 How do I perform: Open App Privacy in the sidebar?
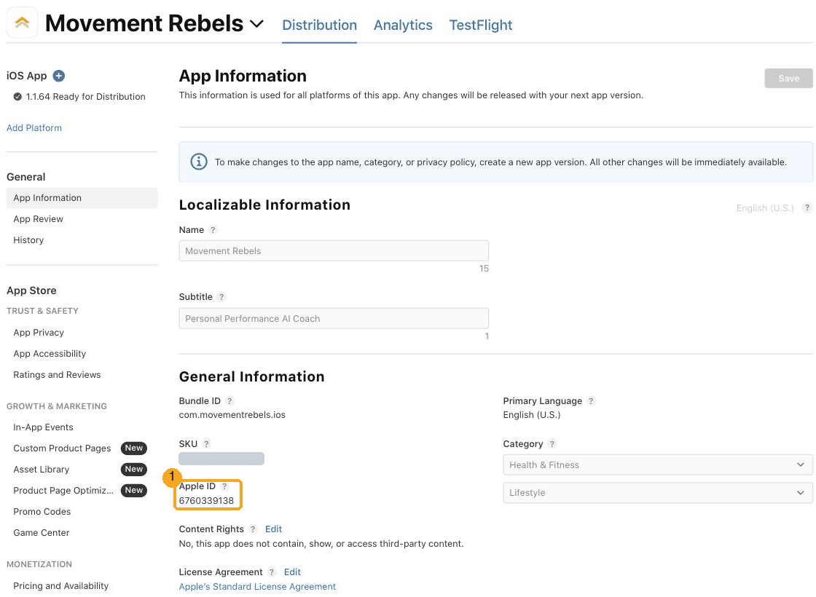tap(39, 332)
